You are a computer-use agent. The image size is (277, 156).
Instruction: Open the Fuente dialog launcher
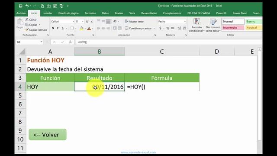tap(93, 35)
